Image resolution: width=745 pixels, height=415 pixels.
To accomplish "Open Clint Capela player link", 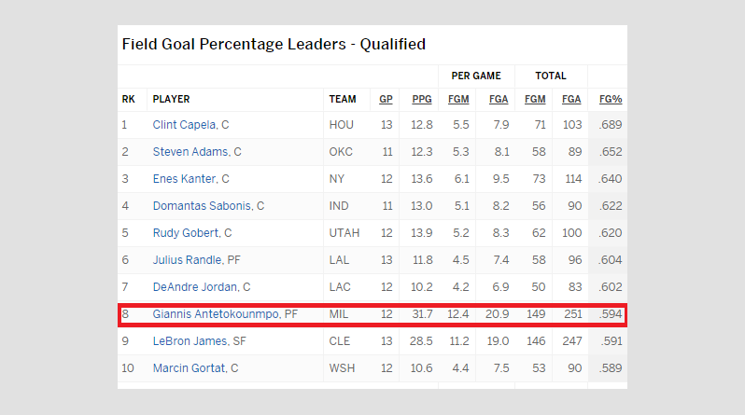I will [184, 125].
